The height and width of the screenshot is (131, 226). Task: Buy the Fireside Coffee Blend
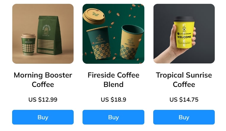point(113,117)
